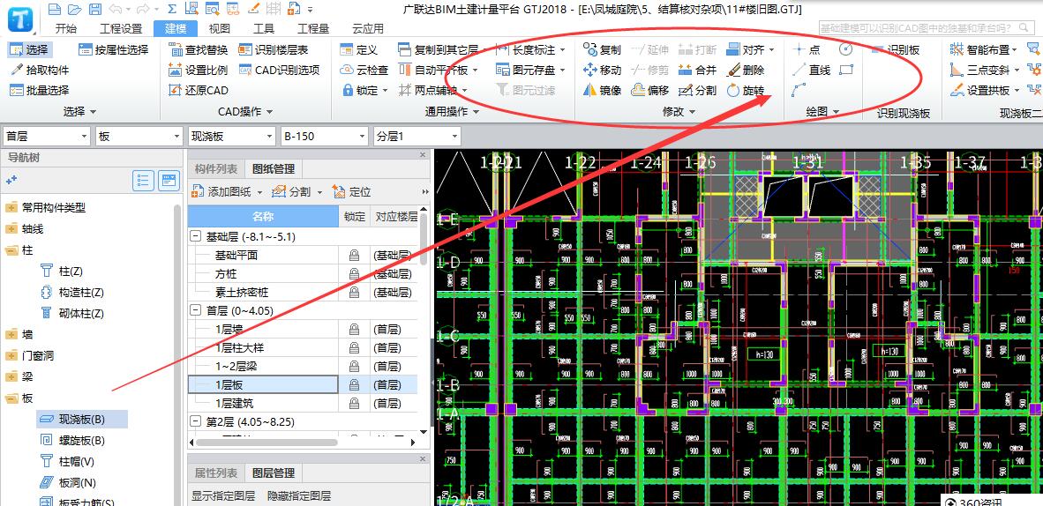Click 设置比例 set scale tool
Viewport: 1043px width, 506px height.
(199, 70)
